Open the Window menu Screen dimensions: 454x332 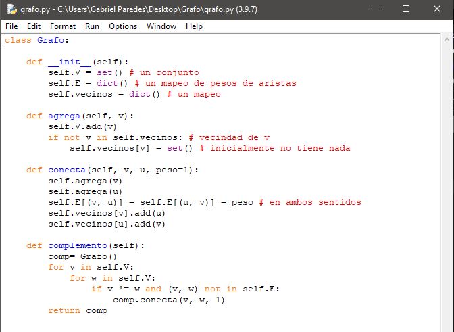point(161,26)
